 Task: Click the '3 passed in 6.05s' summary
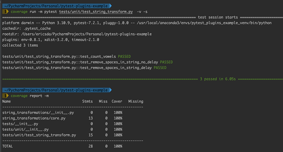[x=218, y=79]
